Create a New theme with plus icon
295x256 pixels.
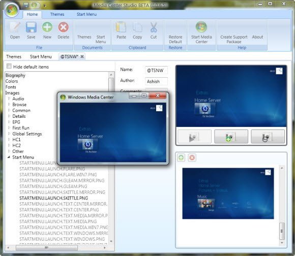click(x=47, y=27)
